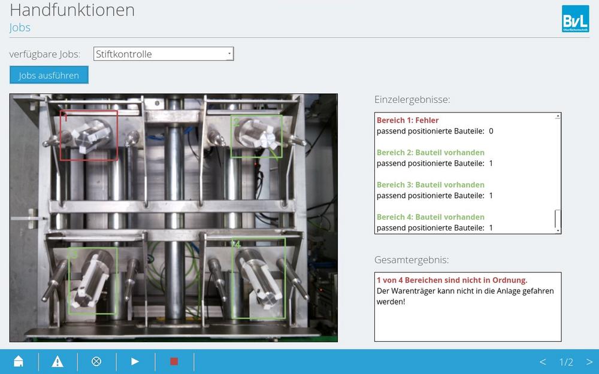Go to next page arrow

(x=589, y=361)
